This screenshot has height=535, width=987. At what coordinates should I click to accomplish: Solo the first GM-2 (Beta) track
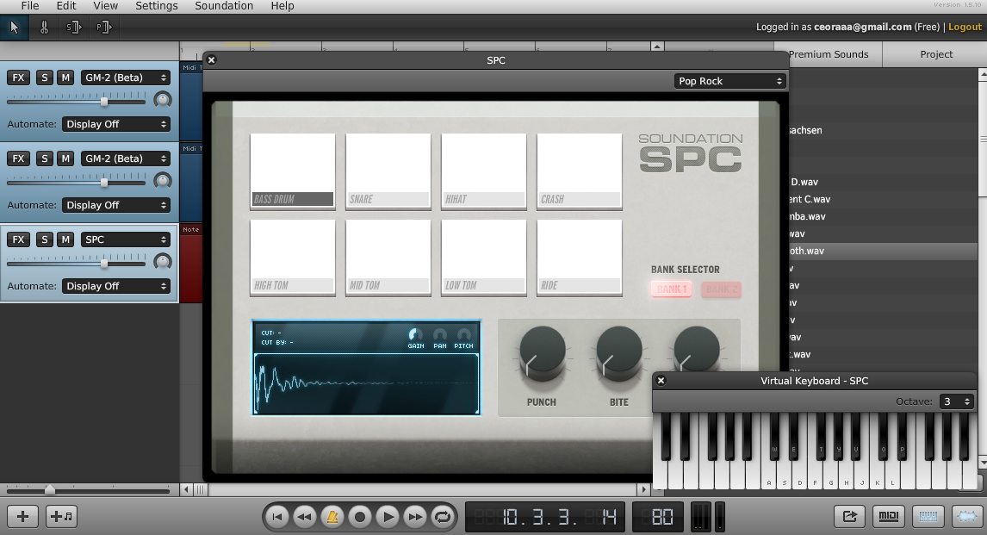44,78
